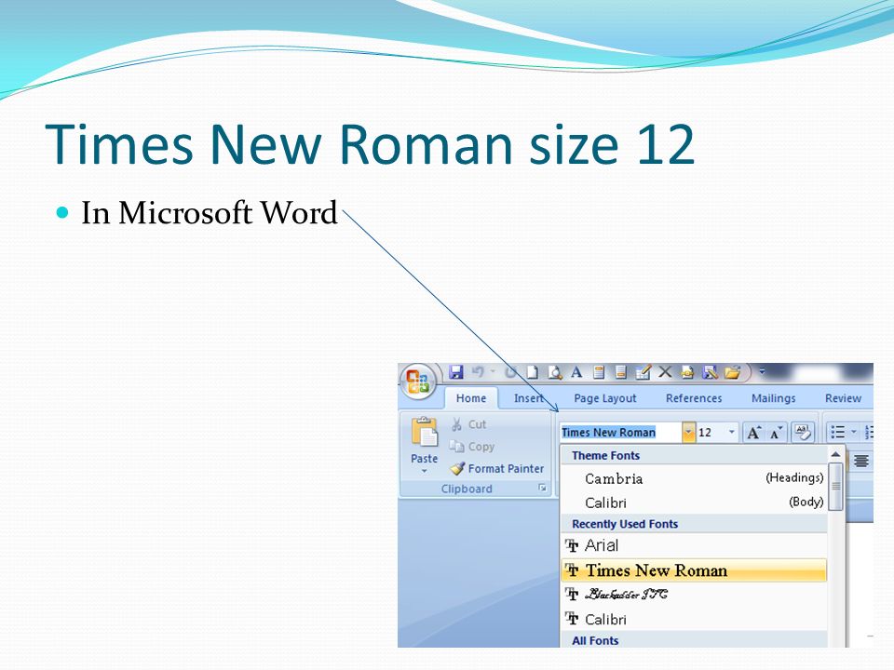Select Calibri (Body) theme font
The height and width of the screenshot is (670, 894).
694,502
